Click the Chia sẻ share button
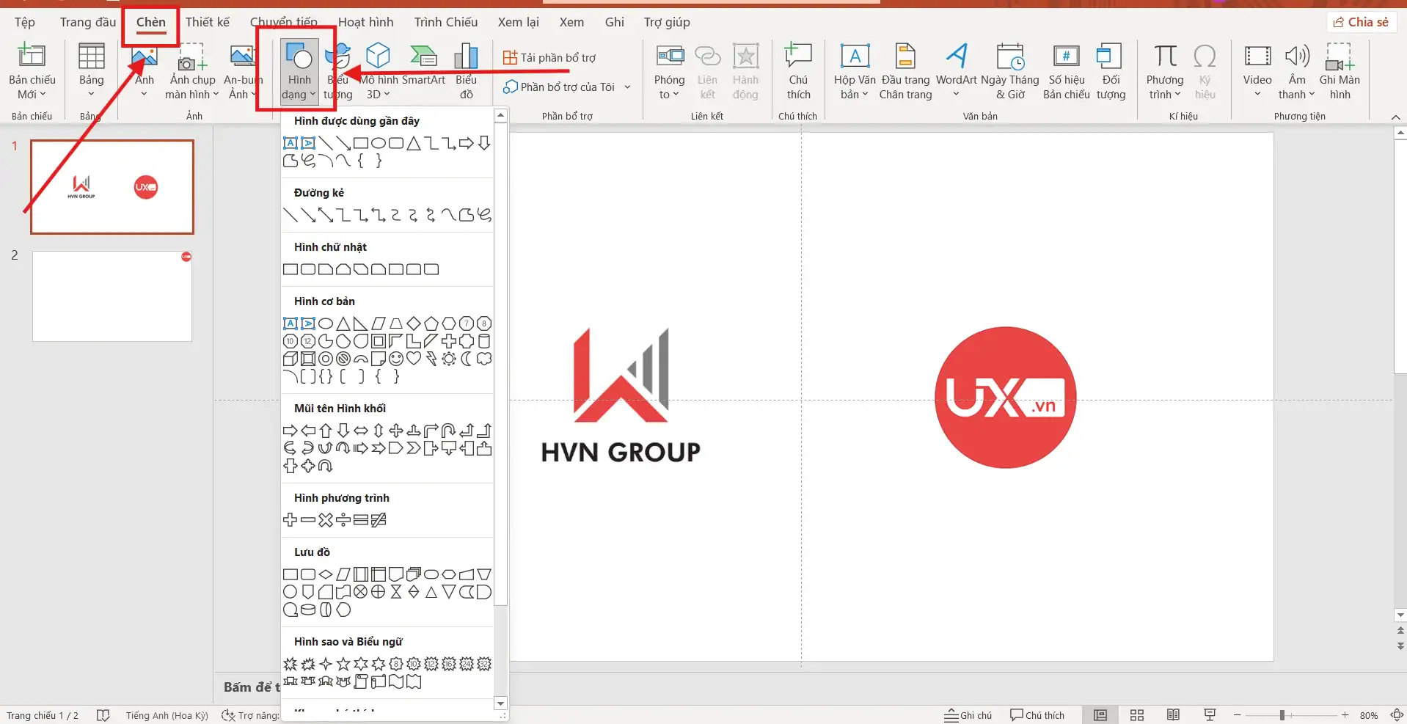Viewport: 1407px width, 724px height. coord(1361,22)
